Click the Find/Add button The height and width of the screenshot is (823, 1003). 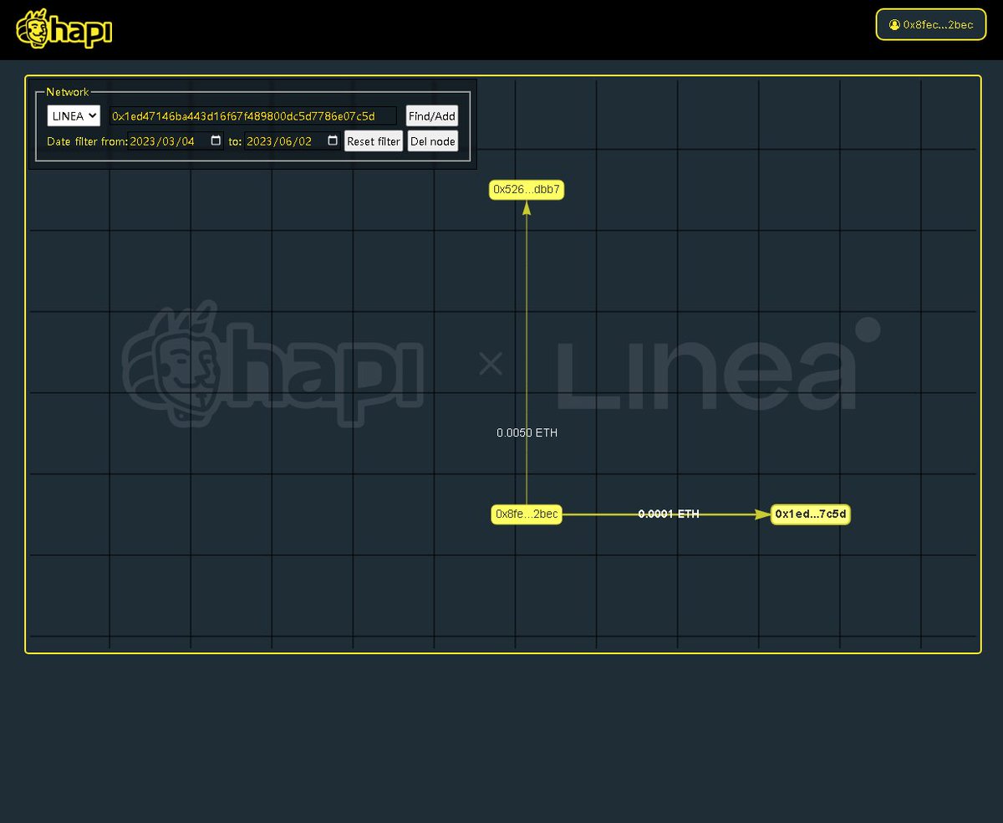point(432,116)
